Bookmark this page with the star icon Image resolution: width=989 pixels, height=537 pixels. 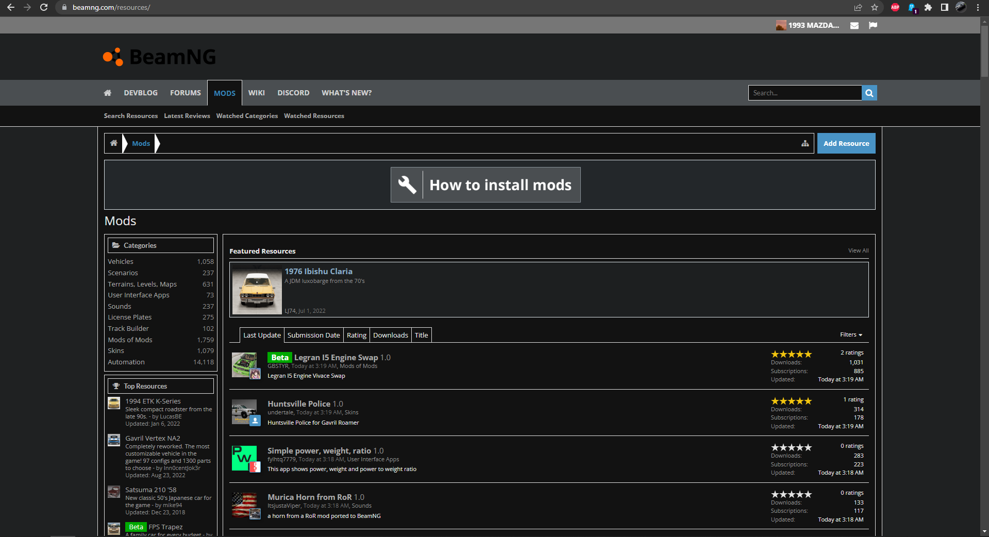click(875, 7)
